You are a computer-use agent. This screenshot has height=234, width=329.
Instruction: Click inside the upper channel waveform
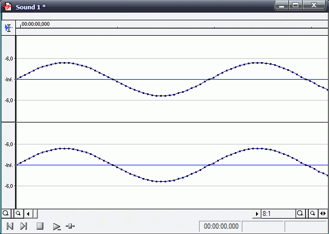[x=164, y=66]
